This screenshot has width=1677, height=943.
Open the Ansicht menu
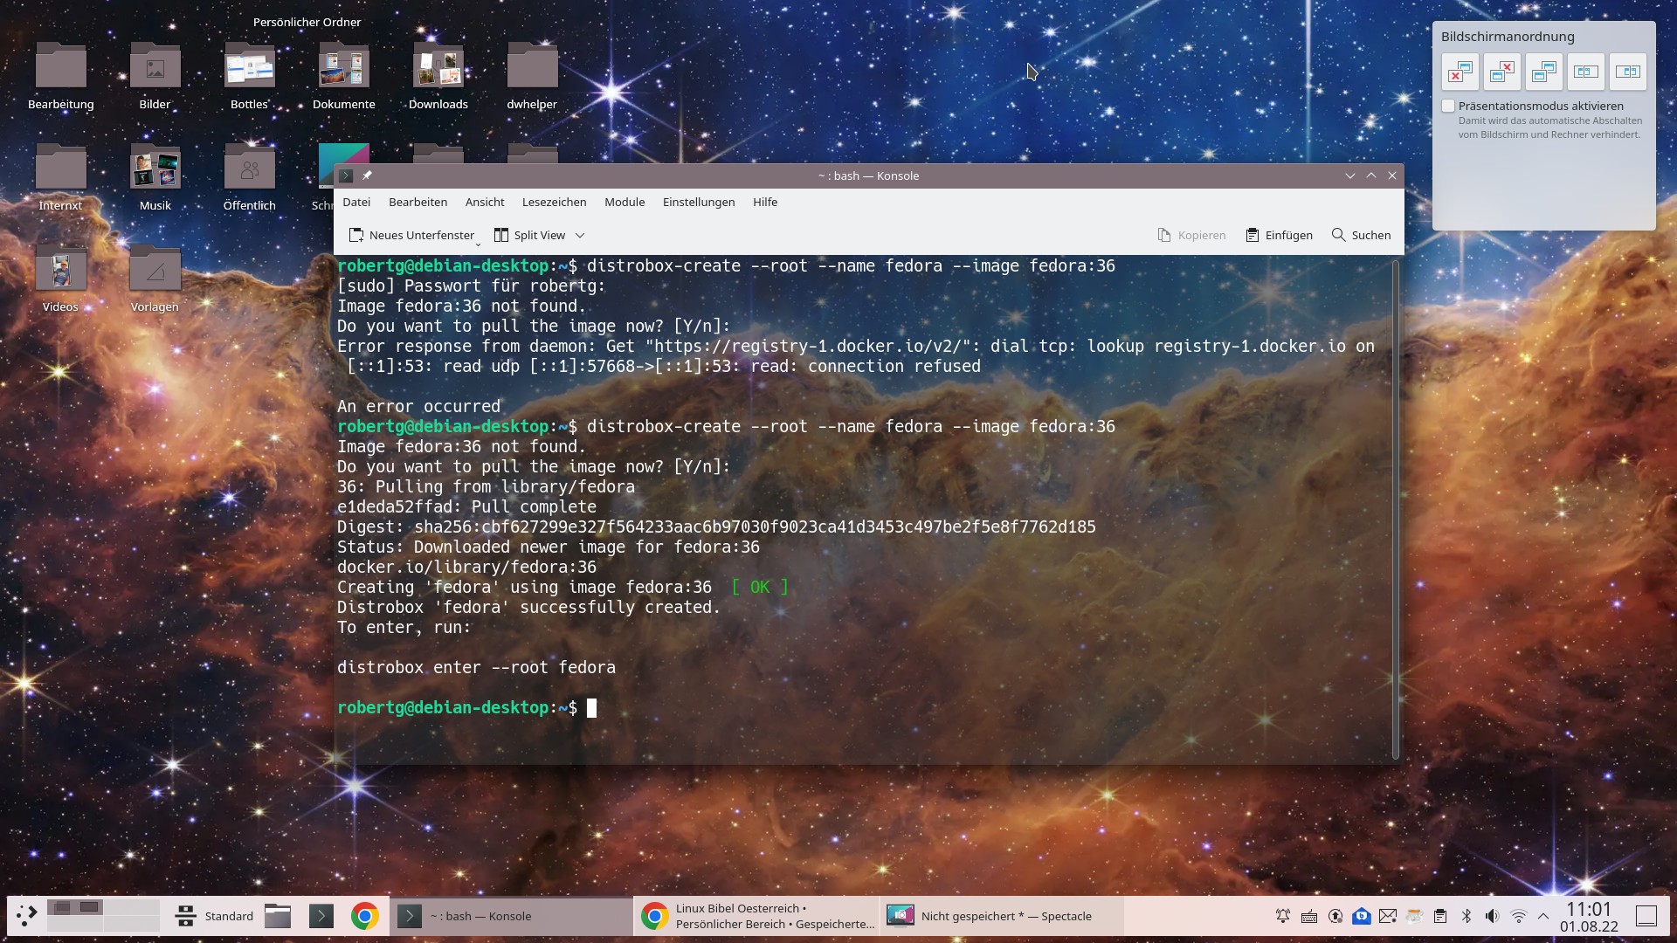click(485, 202)
